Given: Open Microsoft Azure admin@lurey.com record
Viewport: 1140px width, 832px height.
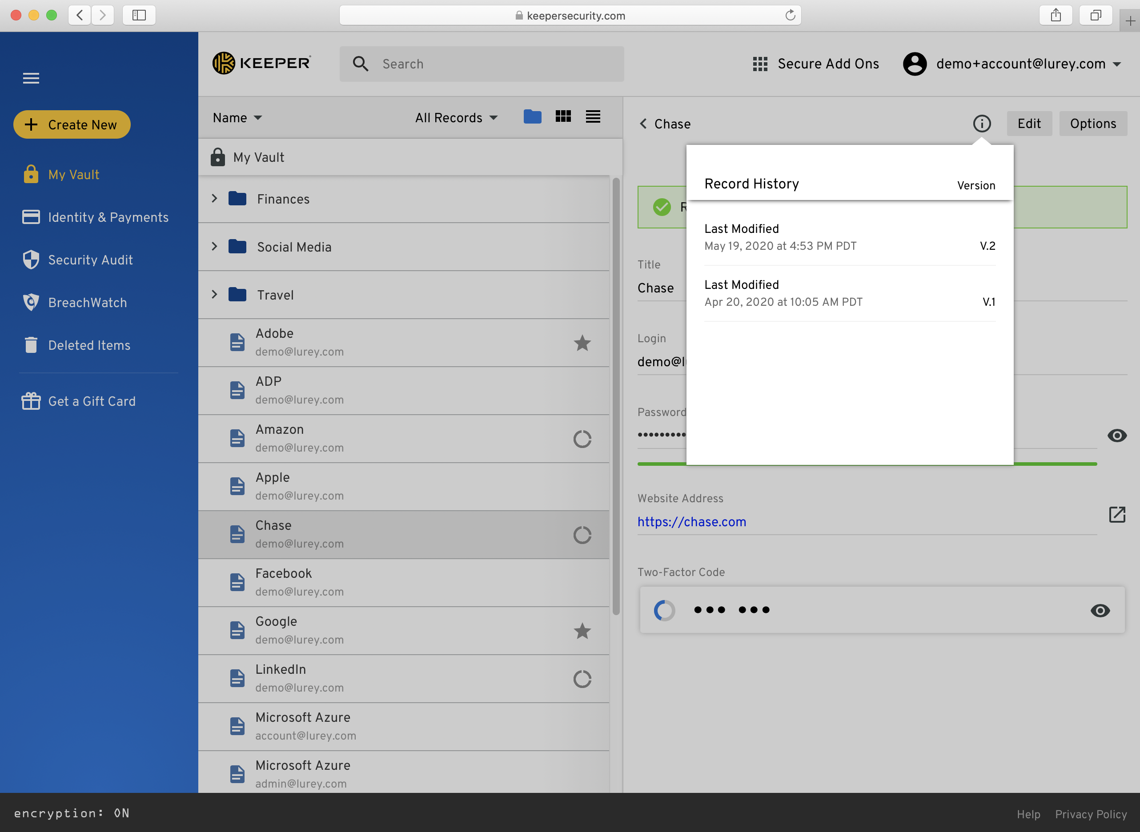Looking at the screenshot, I should coord(404,773).
